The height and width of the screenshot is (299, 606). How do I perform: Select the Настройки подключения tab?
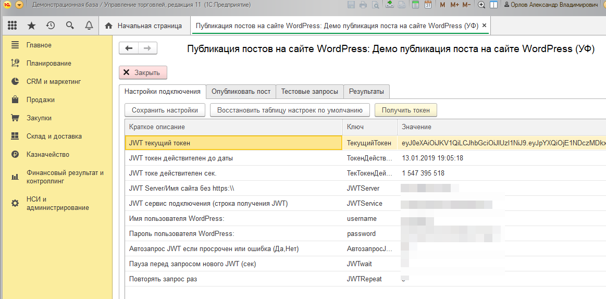[163, 92]
